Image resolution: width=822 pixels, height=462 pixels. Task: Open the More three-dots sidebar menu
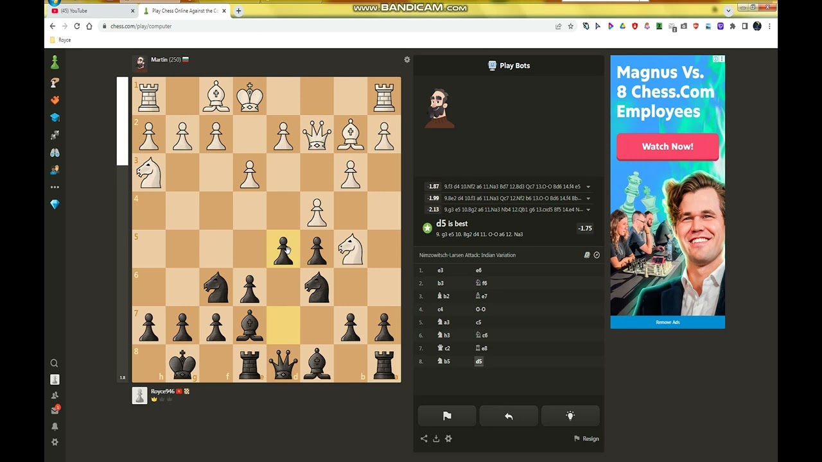point(55,187)
